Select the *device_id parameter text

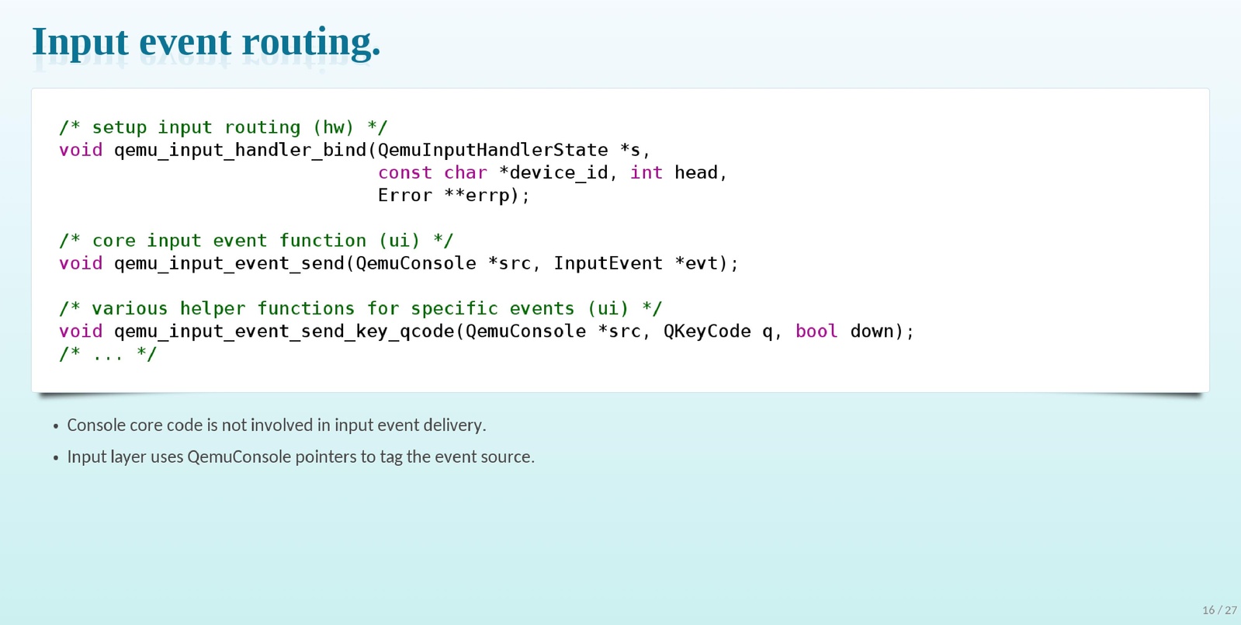(556, 172)
